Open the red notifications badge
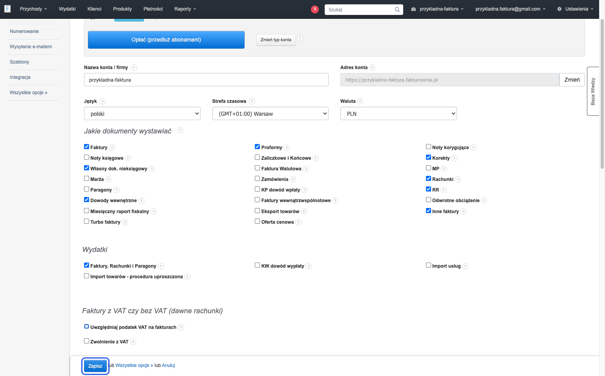 [314, 9]
